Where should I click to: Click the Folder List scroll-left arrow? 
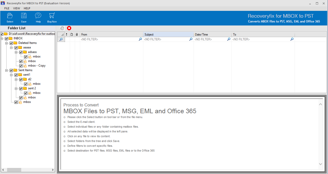pyautogui.click(x=3, y=170)
